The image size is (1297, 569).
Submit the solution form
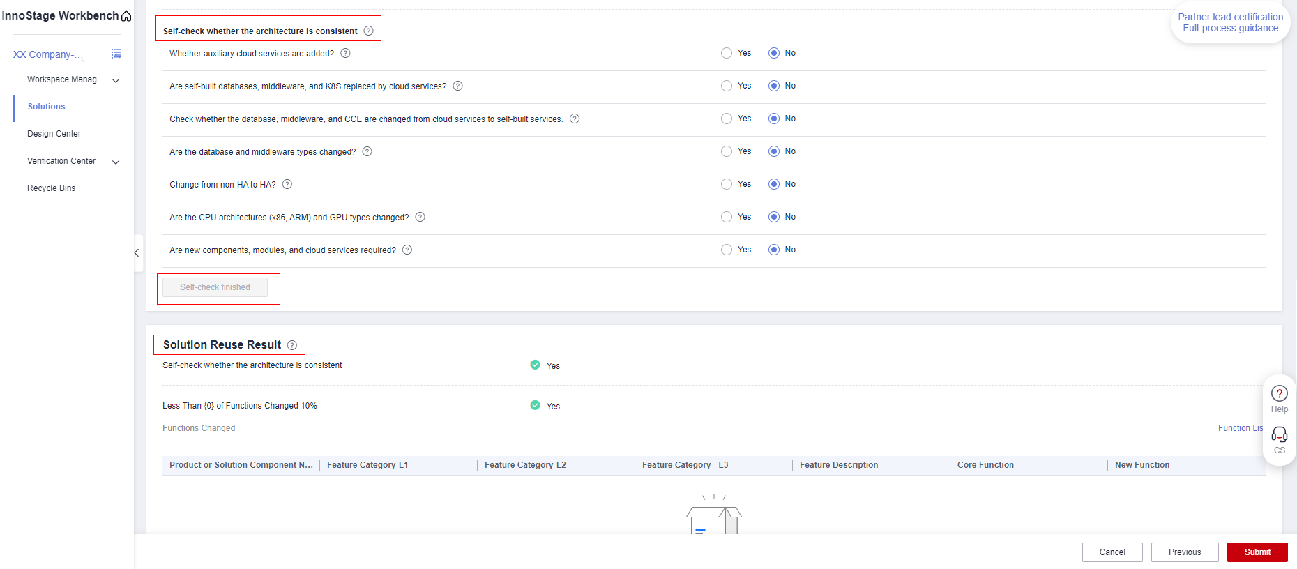coord(1257,552)
